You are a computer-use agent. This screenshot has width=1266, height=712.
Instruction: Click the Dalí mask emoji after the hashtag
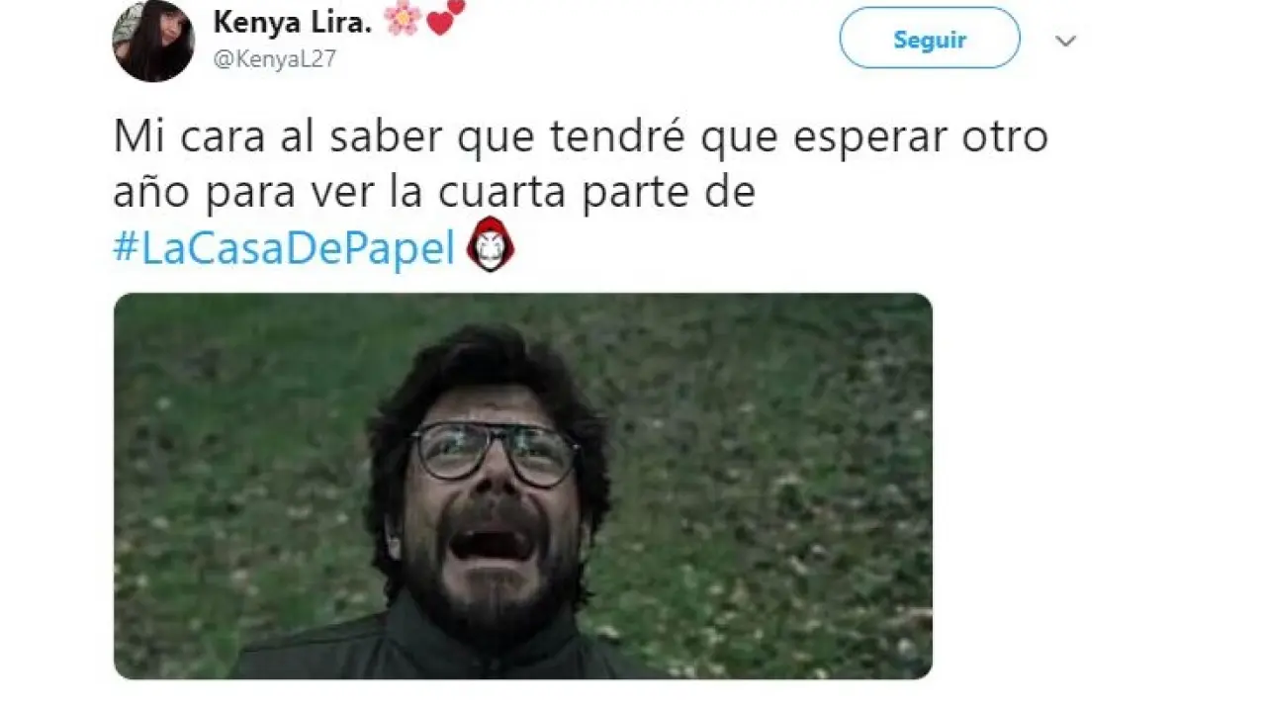click(x=490, y=245)
